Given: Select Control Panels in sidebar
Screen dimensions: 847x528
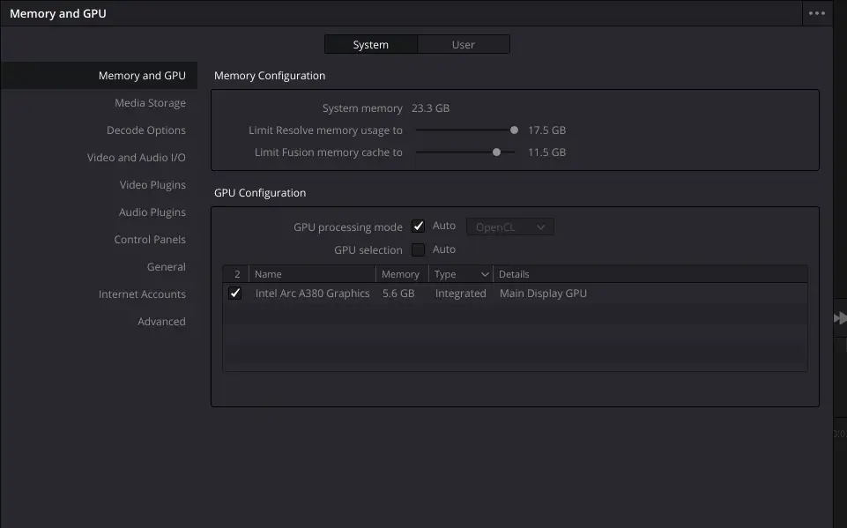Looking at the screenshot, I should (150, 240).
